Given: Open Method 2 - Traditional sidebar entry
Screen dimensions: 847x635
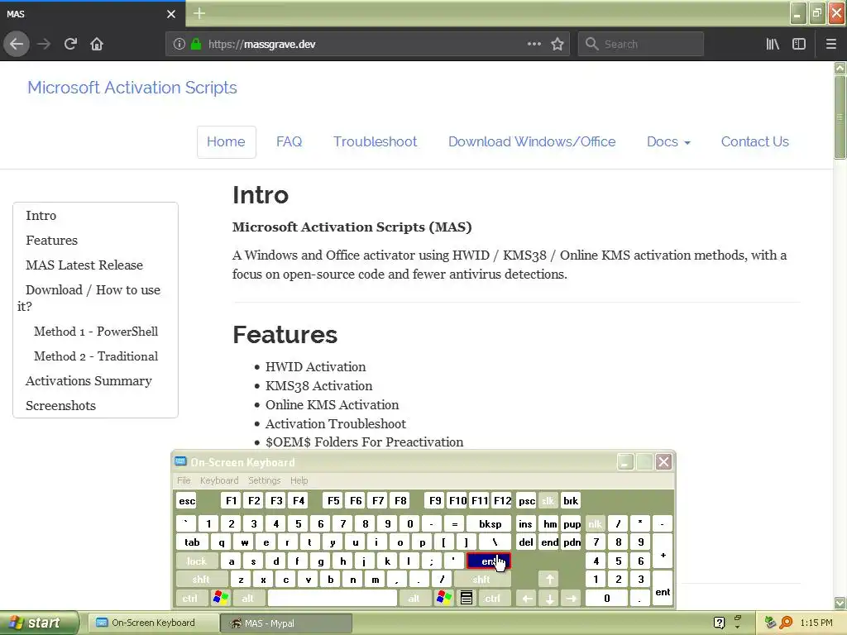Looking at the screenshot, I should click(x=96, y=356).
